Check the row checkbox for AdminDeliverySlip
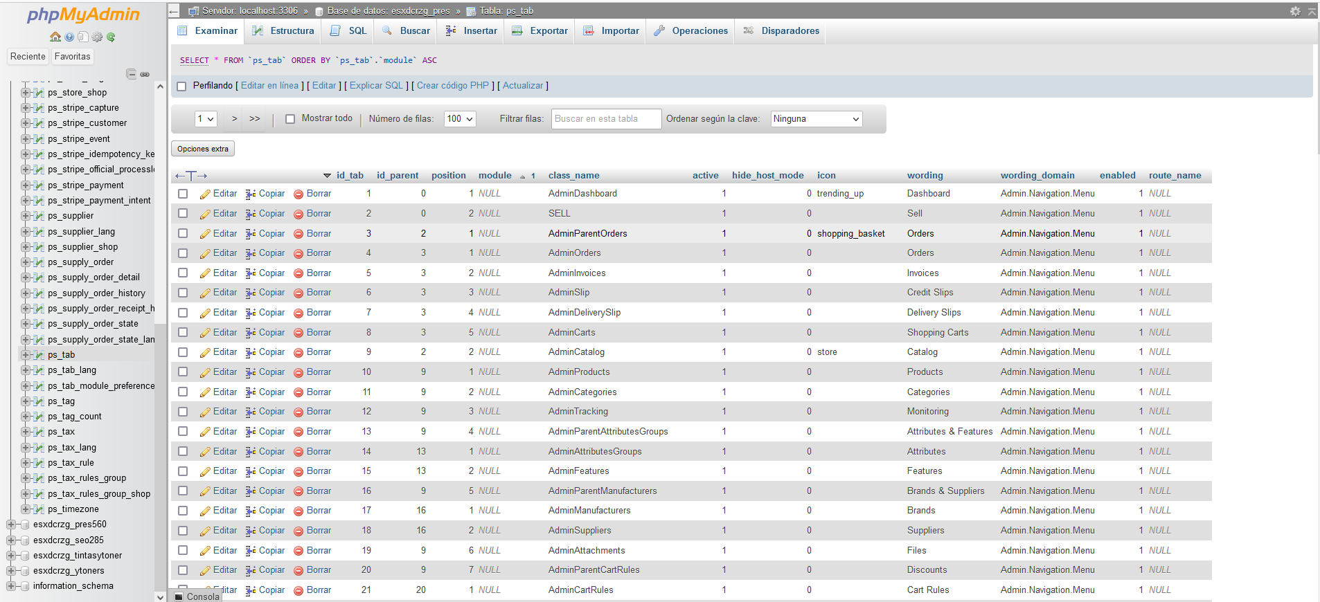 pyautogui.click(x=183, y=313)
